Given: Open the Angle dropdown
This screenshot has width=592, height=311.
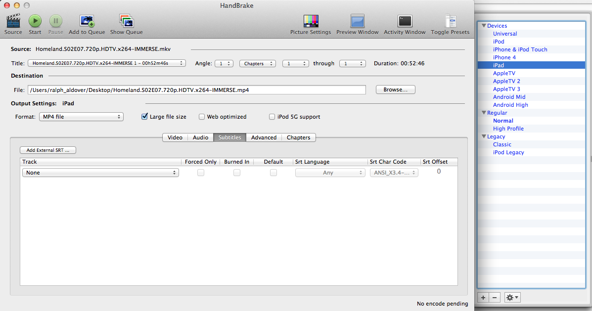Looking at the screenshot, I should [224, 64].
